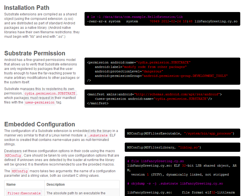Click the uses-permission inline code tag
The image size is (245, 196).
pos(40,102)
